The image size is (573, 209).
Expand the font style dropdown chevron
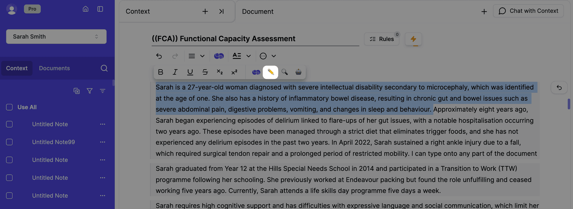click(x=249, y=56)
